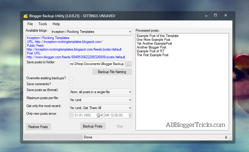Click the disabled Stop button

(120, 126)
